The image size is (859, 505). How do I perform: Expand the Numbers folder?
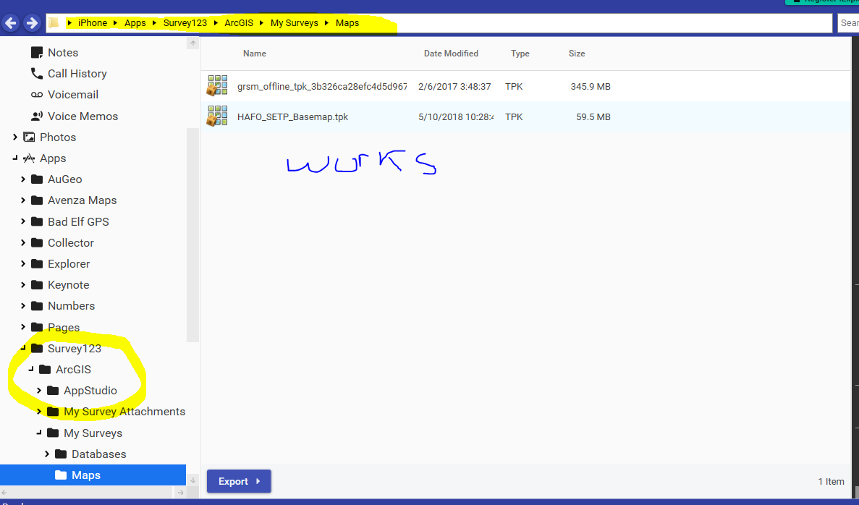coord(23,305)
